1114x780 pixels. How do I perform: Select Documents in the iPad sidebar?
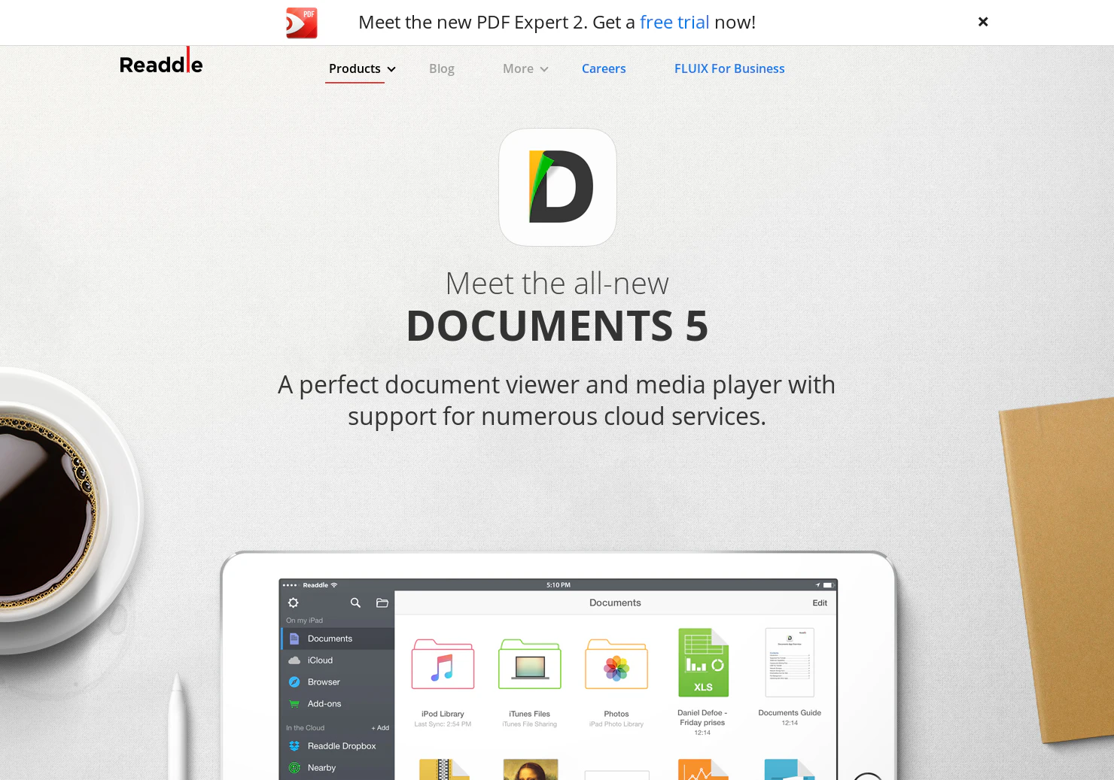pyautogui.click(x=338, y=639)
